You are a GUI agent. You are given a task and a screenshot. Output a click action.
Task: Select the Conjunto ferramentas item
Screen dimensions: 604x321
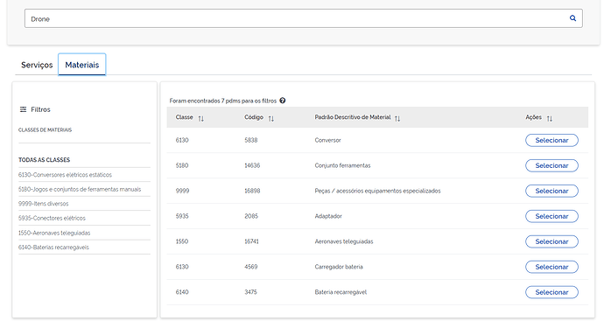(551, 165)
